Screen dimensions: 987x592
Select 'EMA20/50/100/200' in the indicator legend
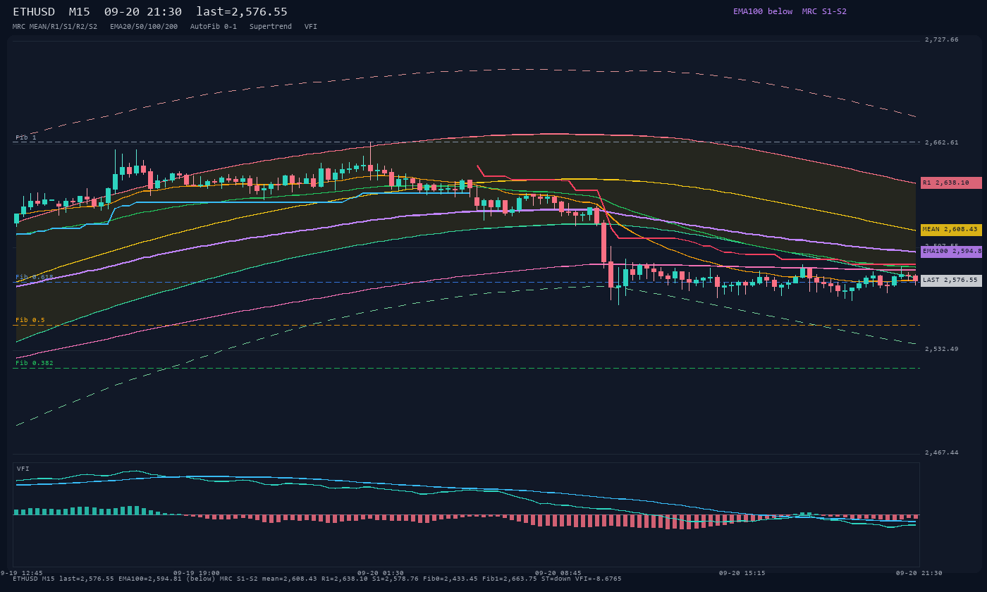coord(144,27)
